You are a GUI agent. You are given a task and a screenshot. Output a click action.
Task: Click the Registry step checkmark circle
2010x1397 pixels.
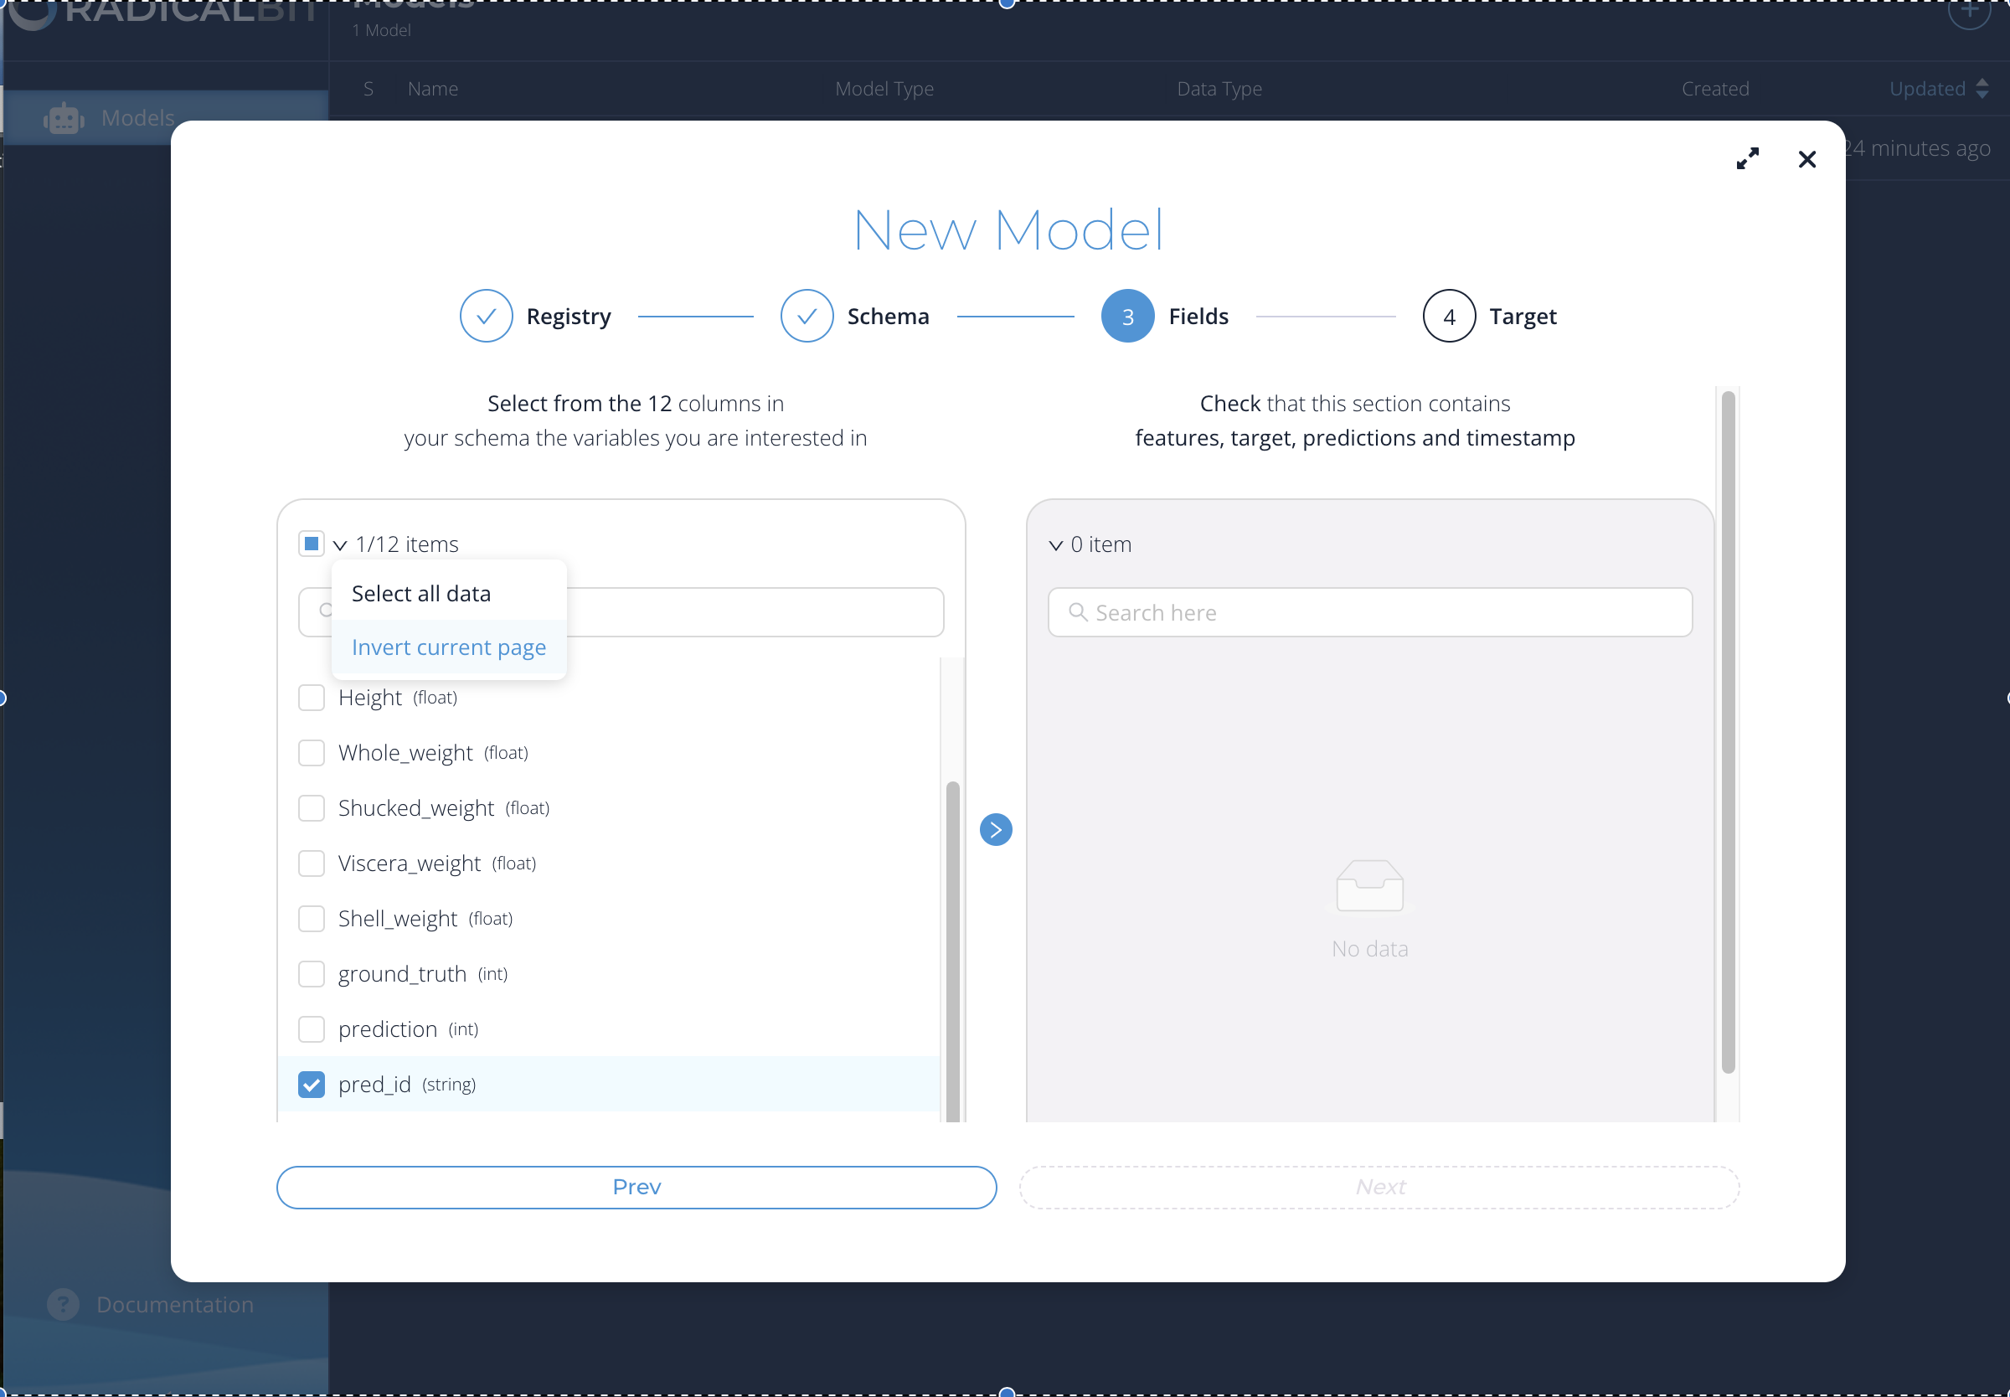click(x=486, y=316)
